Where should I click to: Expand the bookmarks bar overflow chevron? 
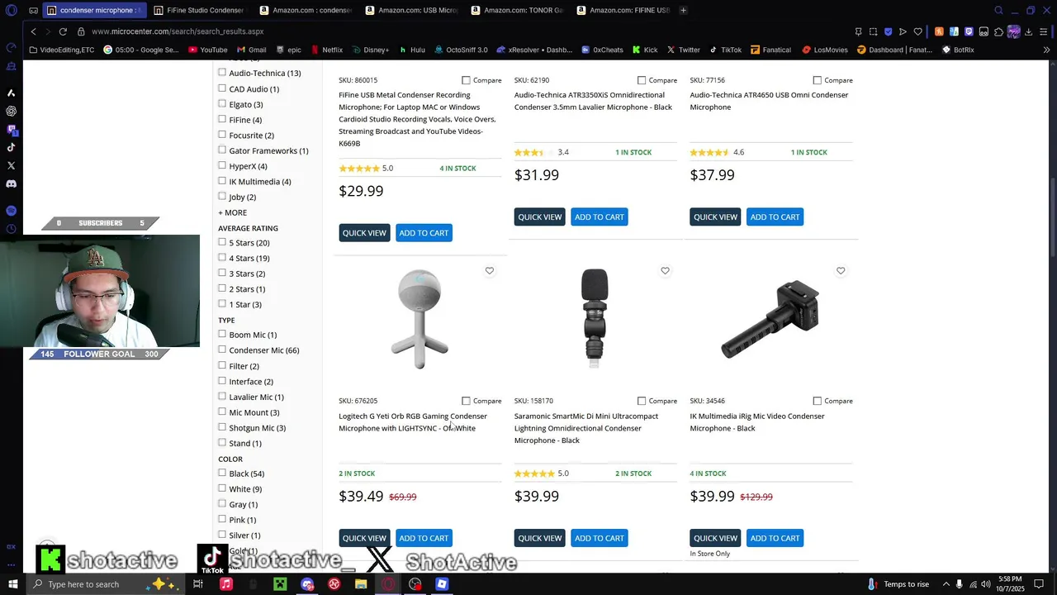coord(1046,50)
